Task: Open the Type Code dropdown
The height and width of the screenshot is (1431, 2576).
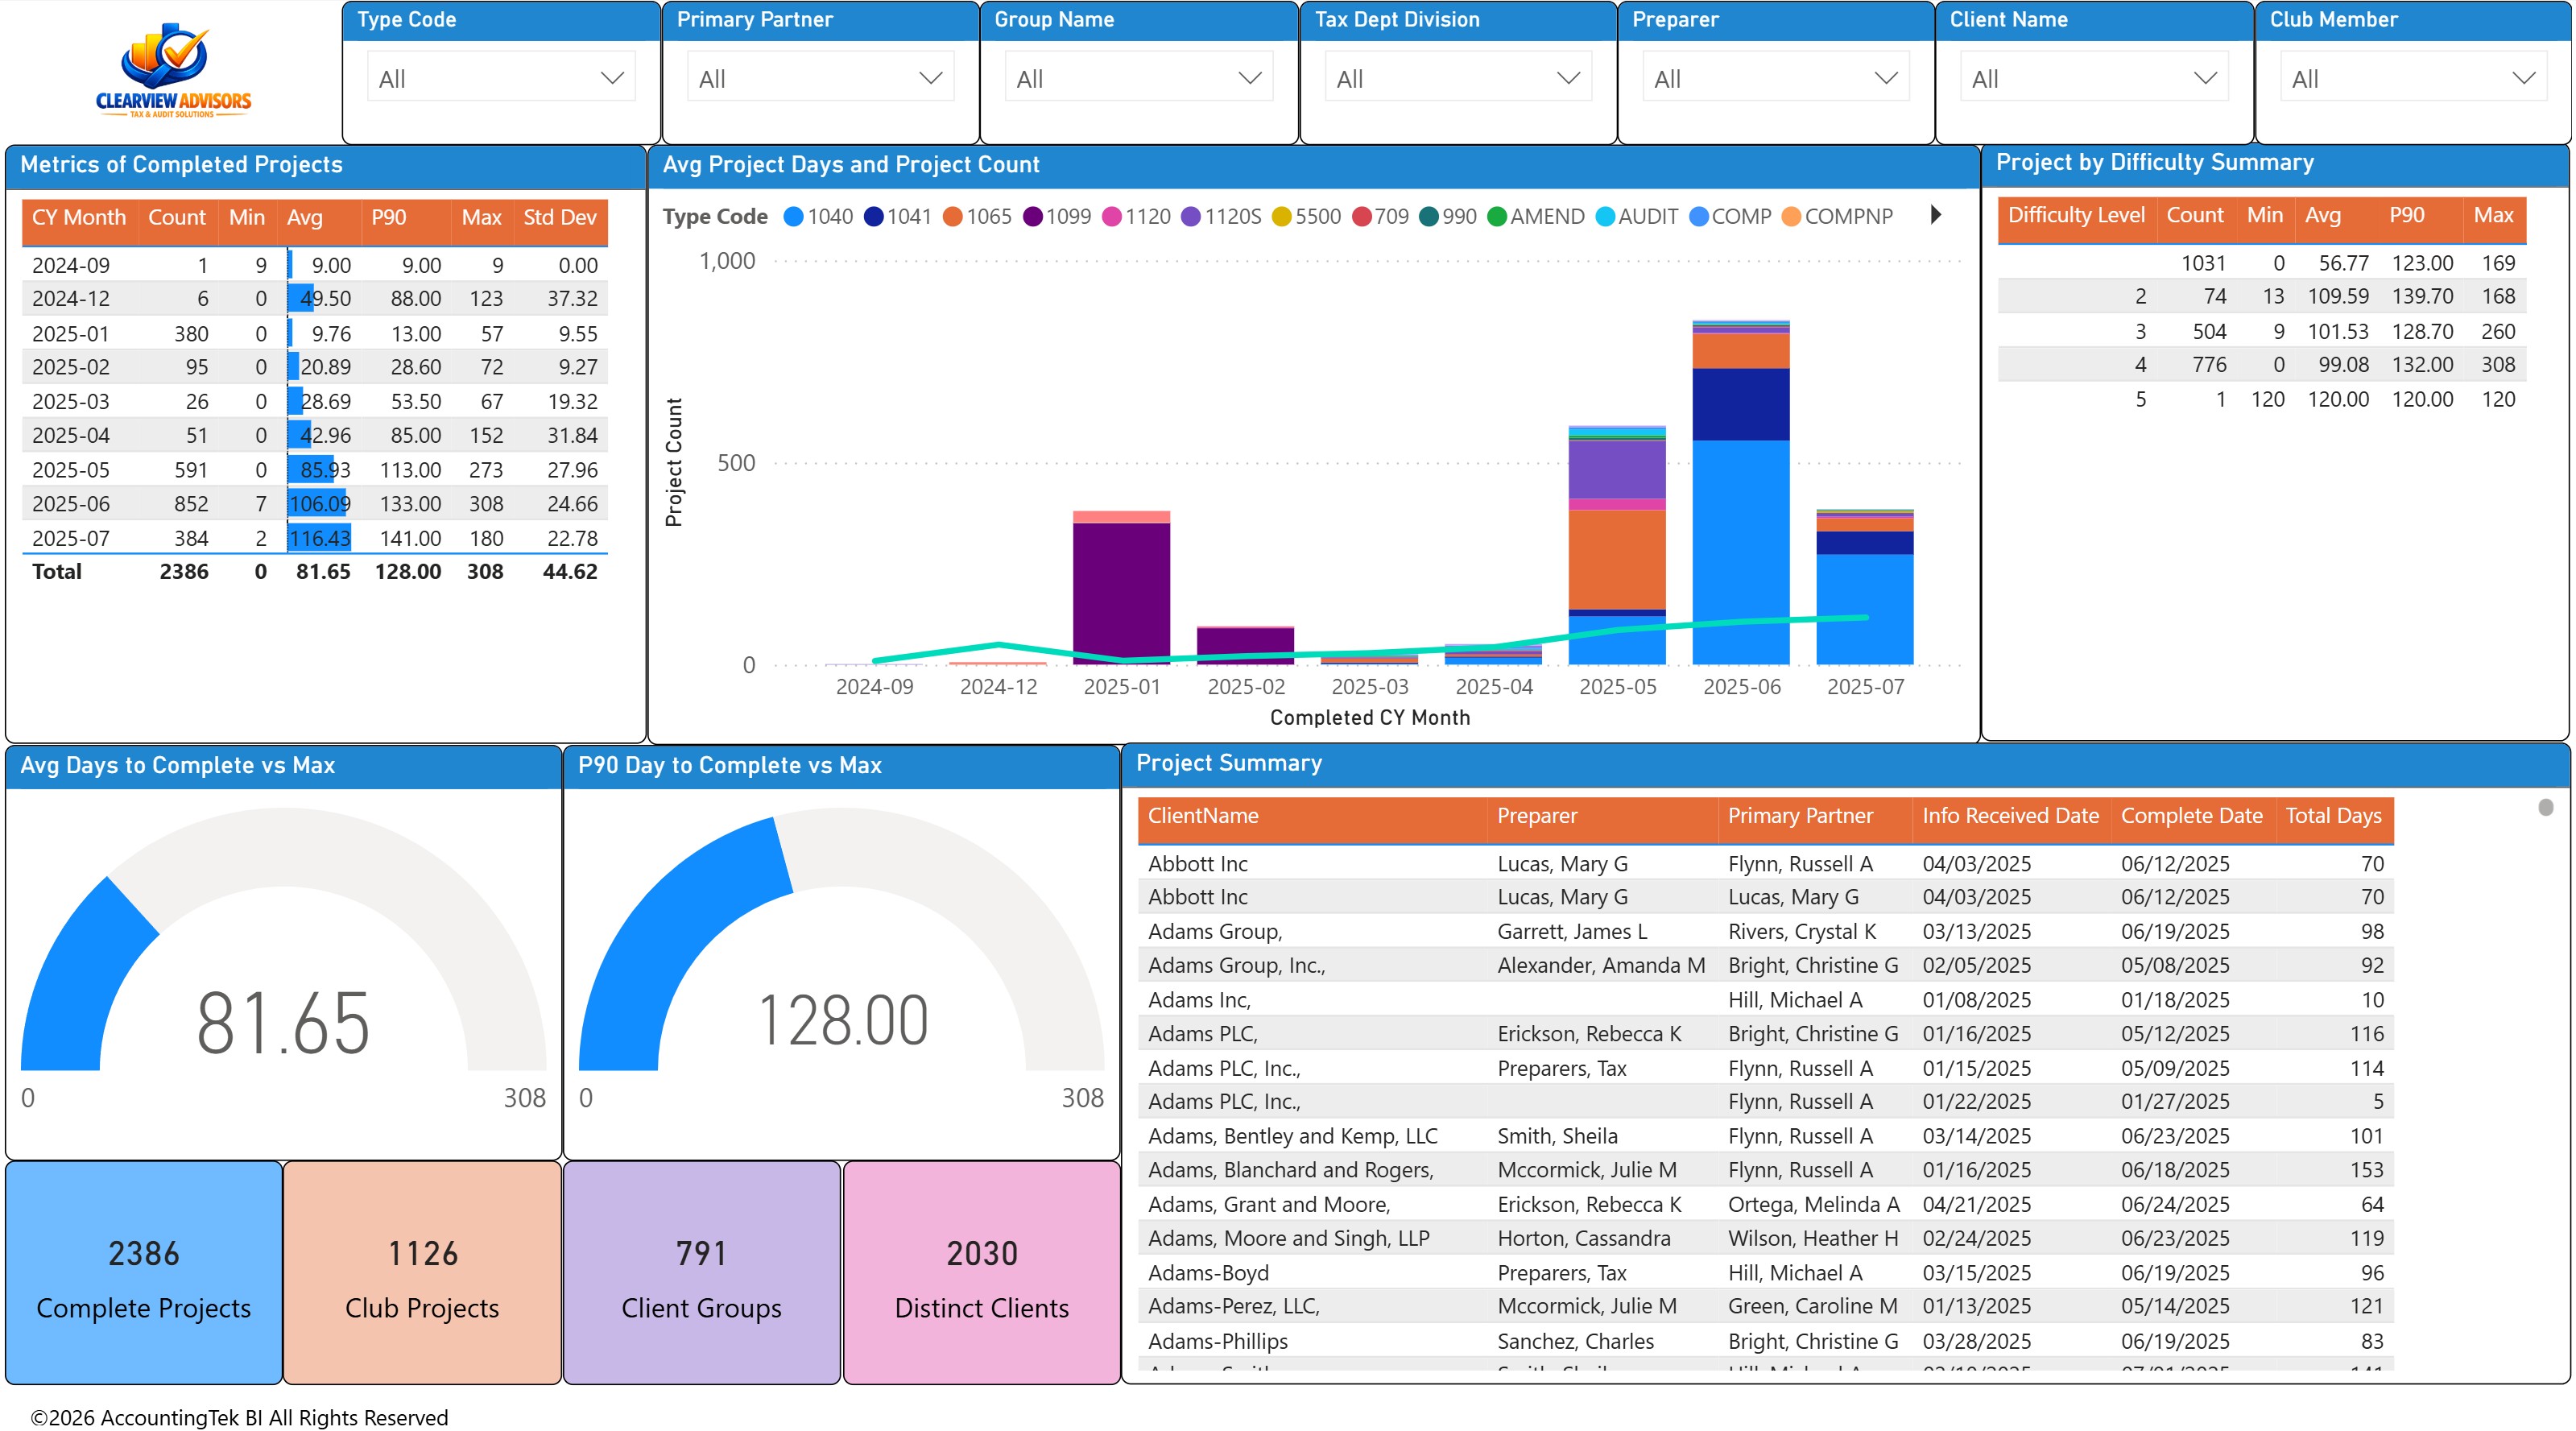Action: point(501,78)
